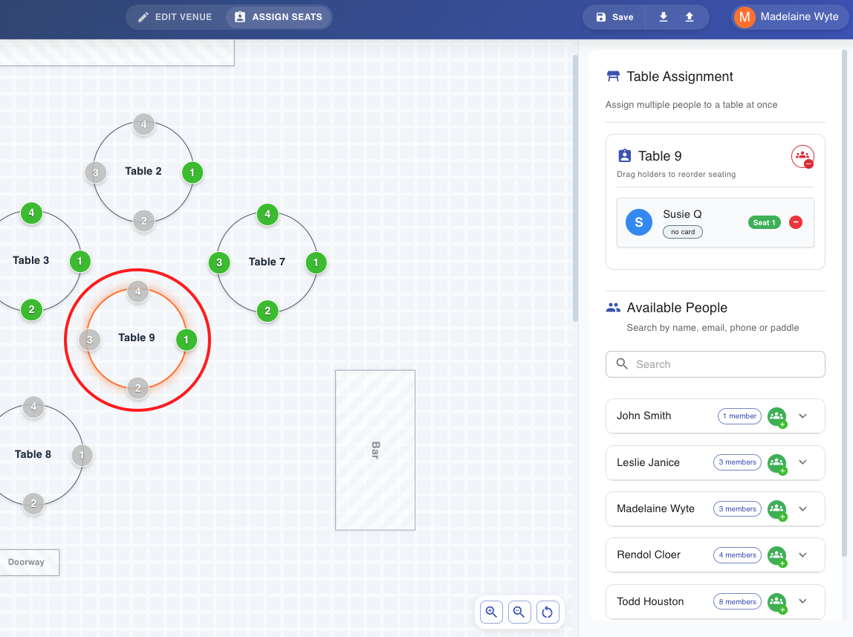Click into the Search people field
Viewport: 853px width, 637px height.
716,364
